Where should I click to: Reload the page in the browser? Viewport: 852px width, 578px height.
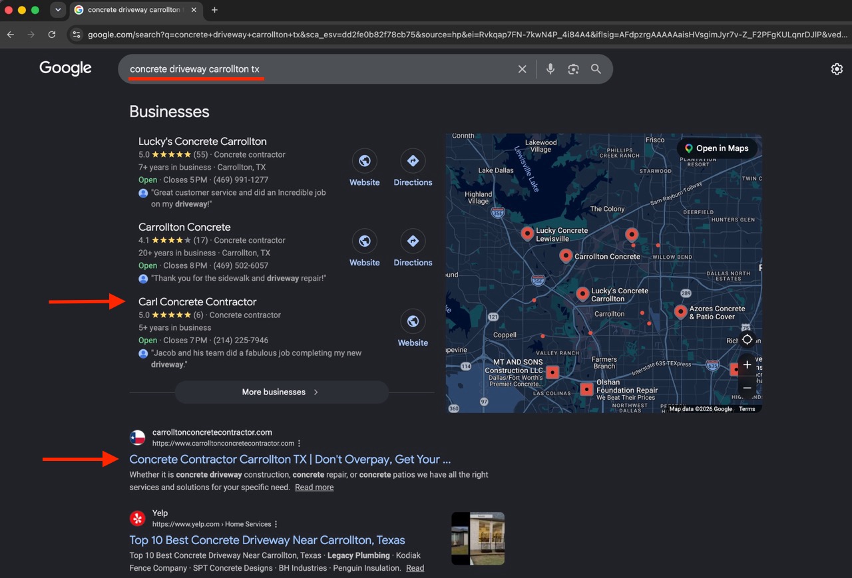pos(52,35)
